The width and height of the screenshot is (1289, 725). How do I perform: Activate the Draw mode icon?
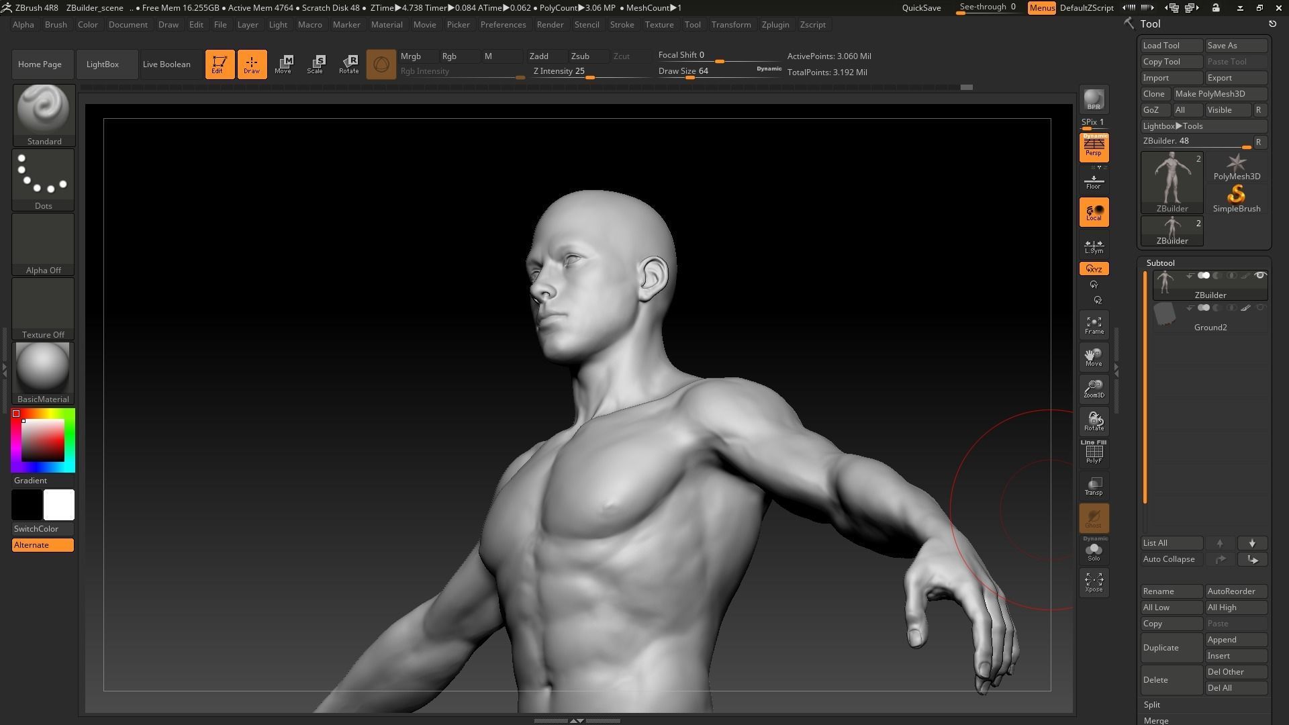252,64
